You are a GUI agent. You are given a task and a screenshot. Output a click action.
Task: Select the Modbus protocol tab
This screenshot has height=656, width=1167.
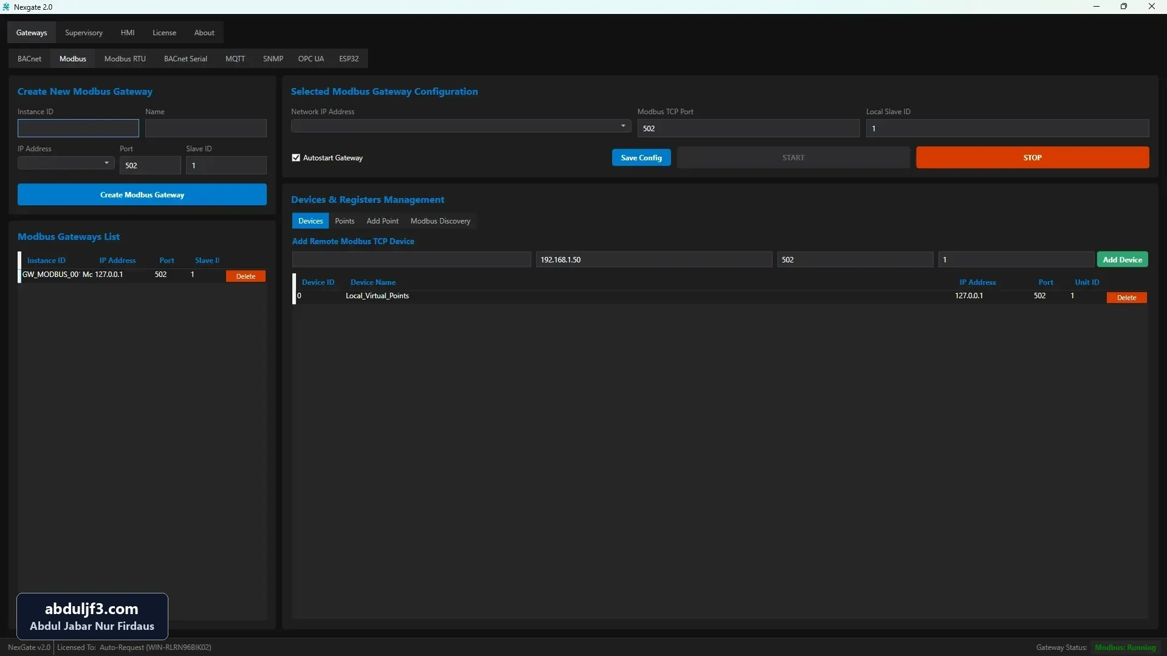pyautogui.click(x=73, y=59)
